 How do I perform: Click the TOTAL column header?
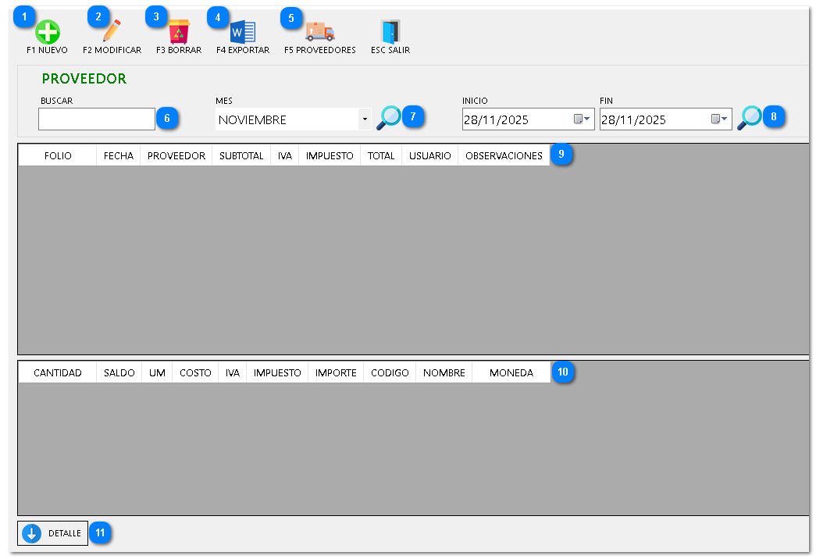click(x=381, y=155)
